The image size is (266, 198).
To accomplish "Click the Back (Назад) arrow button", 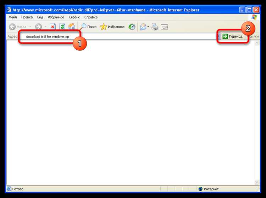I will (x=13, y=27).
